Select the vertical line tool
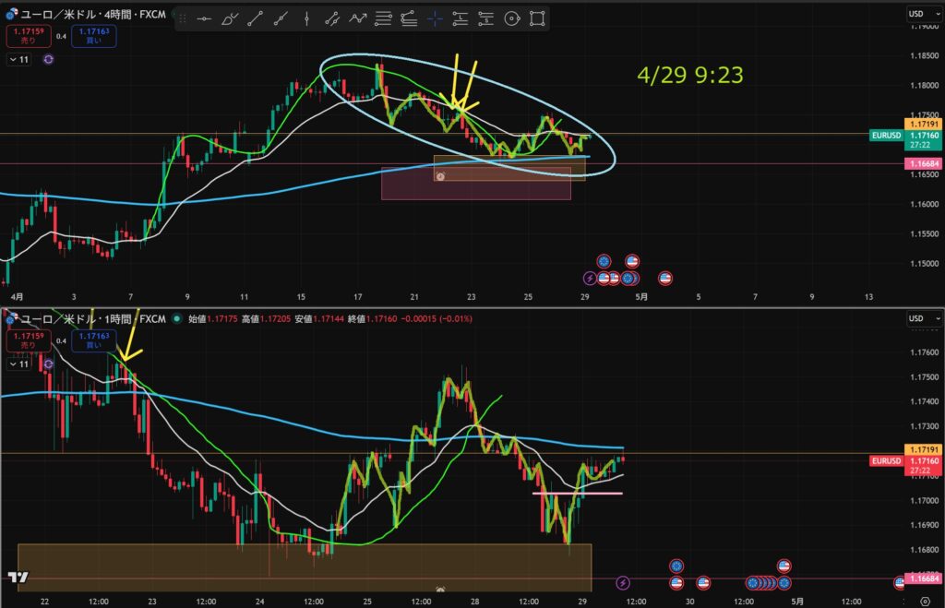This screenshot has width=945, height=608. [x=306, y=19]
